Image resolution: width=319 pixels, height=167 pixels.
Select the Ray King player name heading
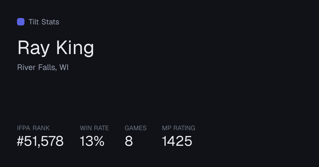(x=56, y=48)
